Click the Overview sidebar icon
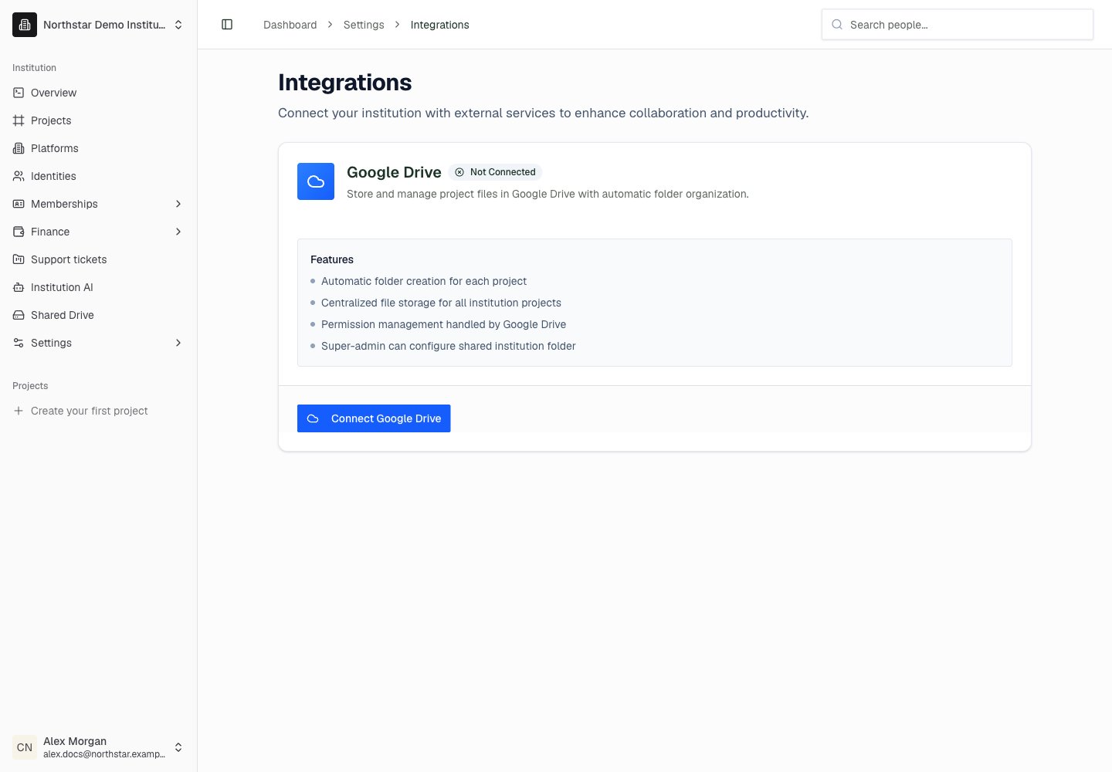The width and height of the screenshot is (1112, 772). pos(19,93)
